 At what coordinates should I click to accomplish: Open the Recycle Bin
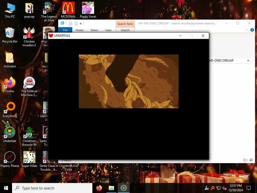10,35
